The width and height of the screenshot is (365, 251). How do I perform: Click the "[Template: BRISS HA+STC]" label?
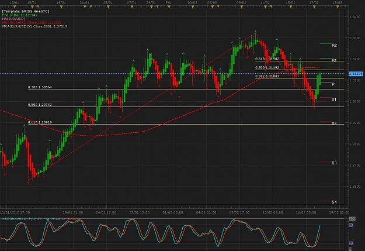26,11
